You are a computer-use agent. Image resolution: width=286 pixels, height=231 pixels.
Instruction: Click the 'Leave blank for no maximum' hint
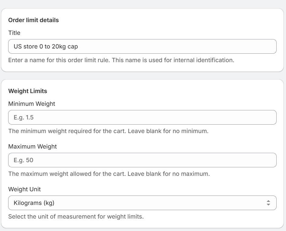(x=109, y=174)
